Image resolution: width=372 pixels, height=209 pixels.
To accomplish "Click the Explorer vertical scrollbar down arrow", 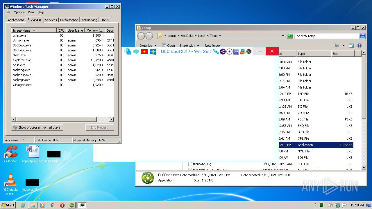I will pos(364,168).
